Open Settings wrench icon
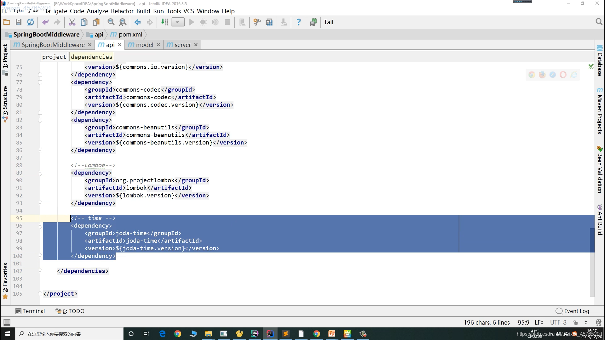Image resolution: width=605 pixels, height=340 pixels. tap(257, 22)
